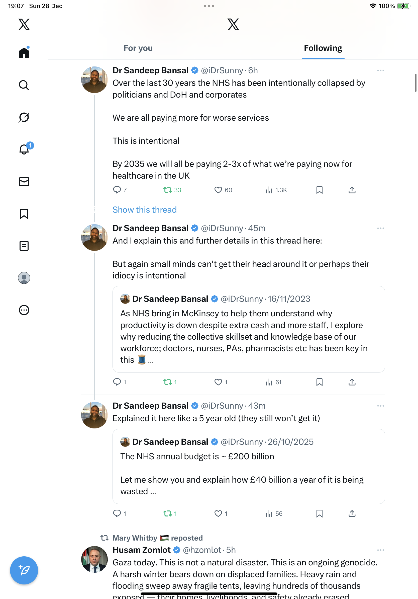Open Messages envelope icon
The width and height of the screenshot is (418, 599).
click(x=24, y=182)
